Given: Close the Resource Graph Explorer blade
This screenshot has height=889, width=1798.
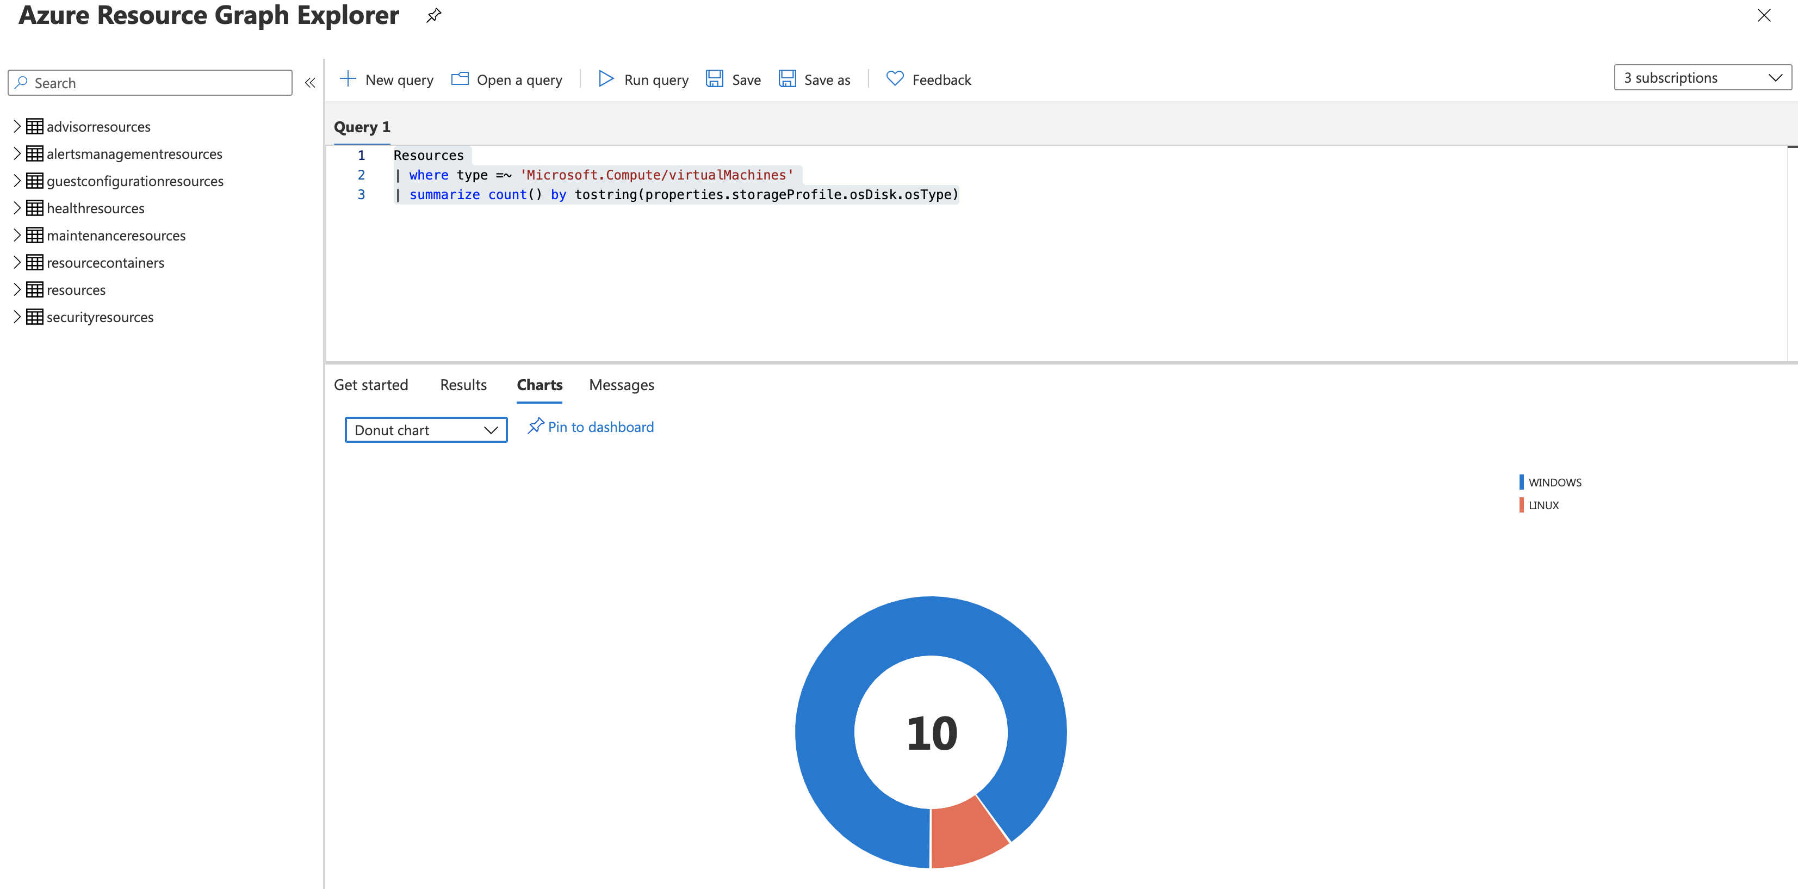Looking at the screenshot, I should [1764, 15].
